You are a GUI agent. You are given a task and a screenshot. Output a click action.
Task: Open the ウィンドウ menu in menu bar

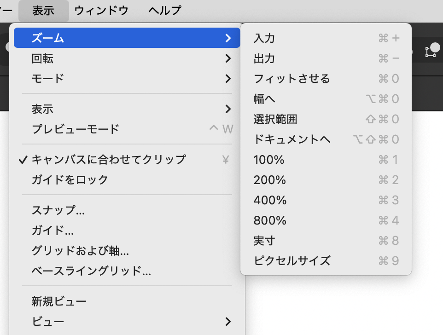(x=101, y=11)
